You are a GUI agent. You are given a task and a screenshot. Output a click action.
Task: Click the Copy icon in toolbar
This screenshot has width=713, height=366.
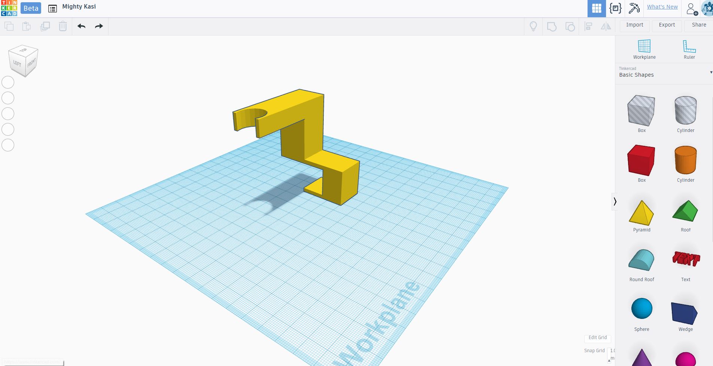point(9,26)
